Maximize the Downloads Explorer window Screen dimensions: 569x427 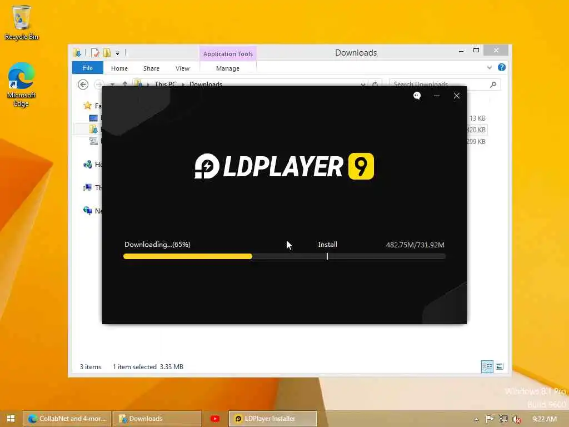(476, 51)
